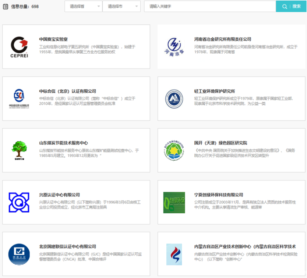This screenshot has height=278, width=307.
Task: Click the CSCA certification logo
Action: [x=19, y=98]
